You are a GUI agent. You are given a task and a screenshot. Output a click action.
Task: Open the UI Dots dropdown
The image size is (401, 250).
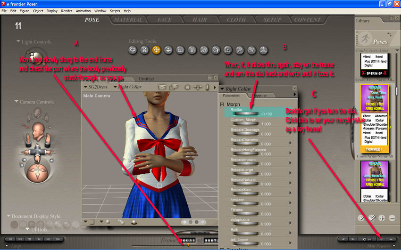tap(28, 229)
